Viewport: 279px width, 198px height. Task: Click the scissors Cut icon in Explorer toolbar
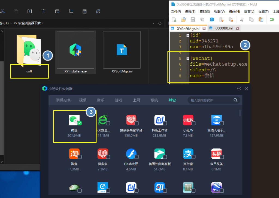[2, 11]
